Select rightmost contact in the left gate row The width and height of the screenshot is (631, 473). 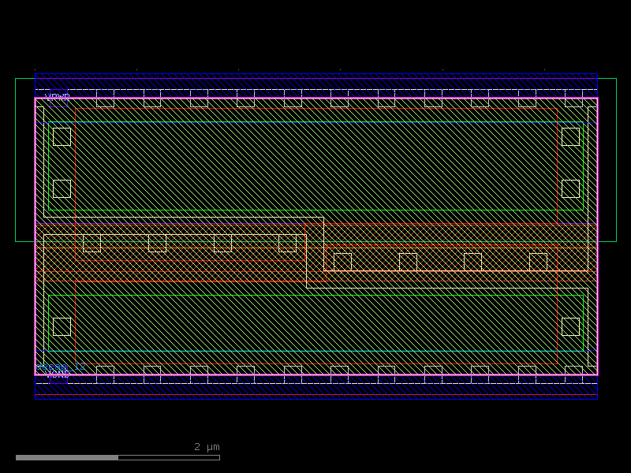(287, 243)
